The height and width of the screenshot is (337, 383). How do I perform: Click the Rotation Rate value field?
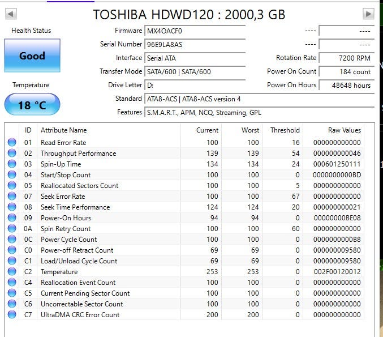pos(345,58)
